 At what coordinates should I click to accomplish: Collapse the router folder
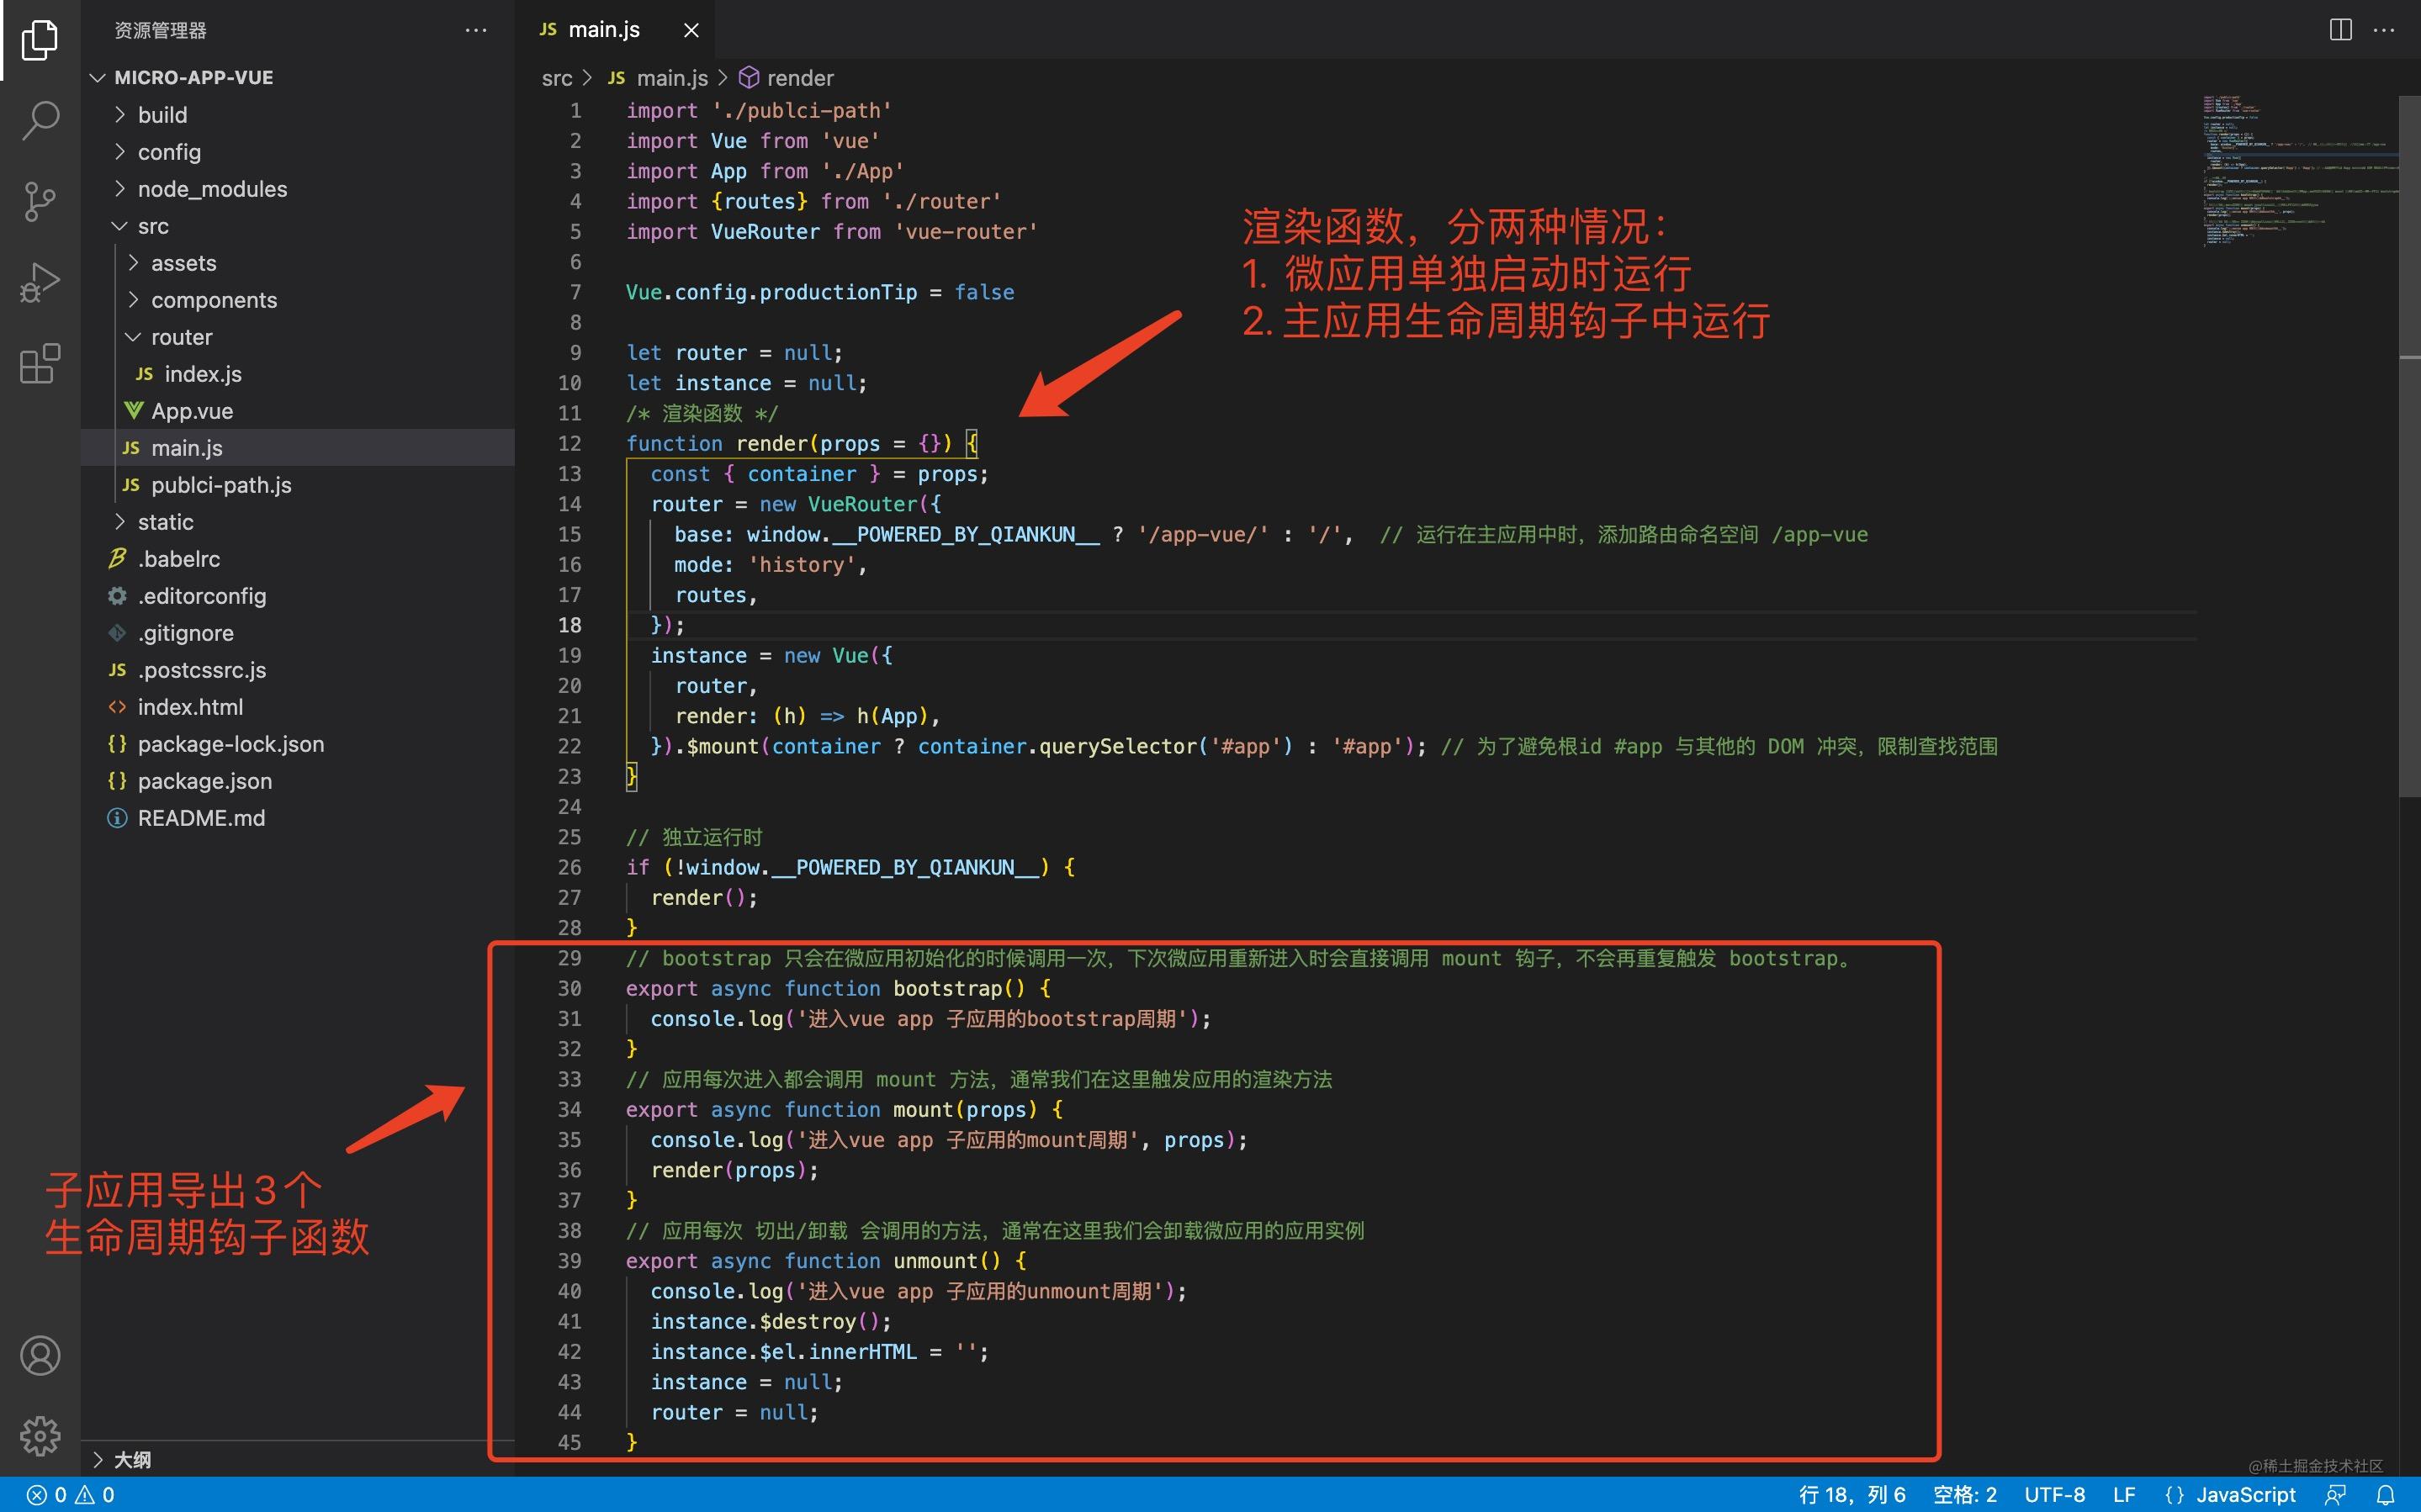181,337
